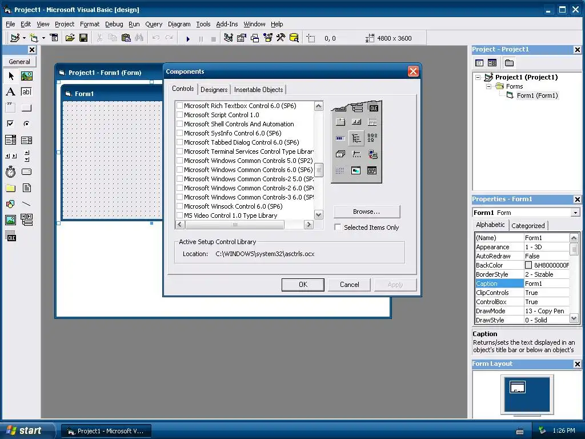The height and width of the screenshot is (439, 585).
Task: Click the Cancel button in Components
Action: (350, 285)
